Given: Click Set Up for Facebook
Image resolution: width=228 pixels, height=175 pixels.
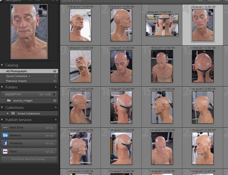Looking at the screenshot, I should [x=50, y=143].
